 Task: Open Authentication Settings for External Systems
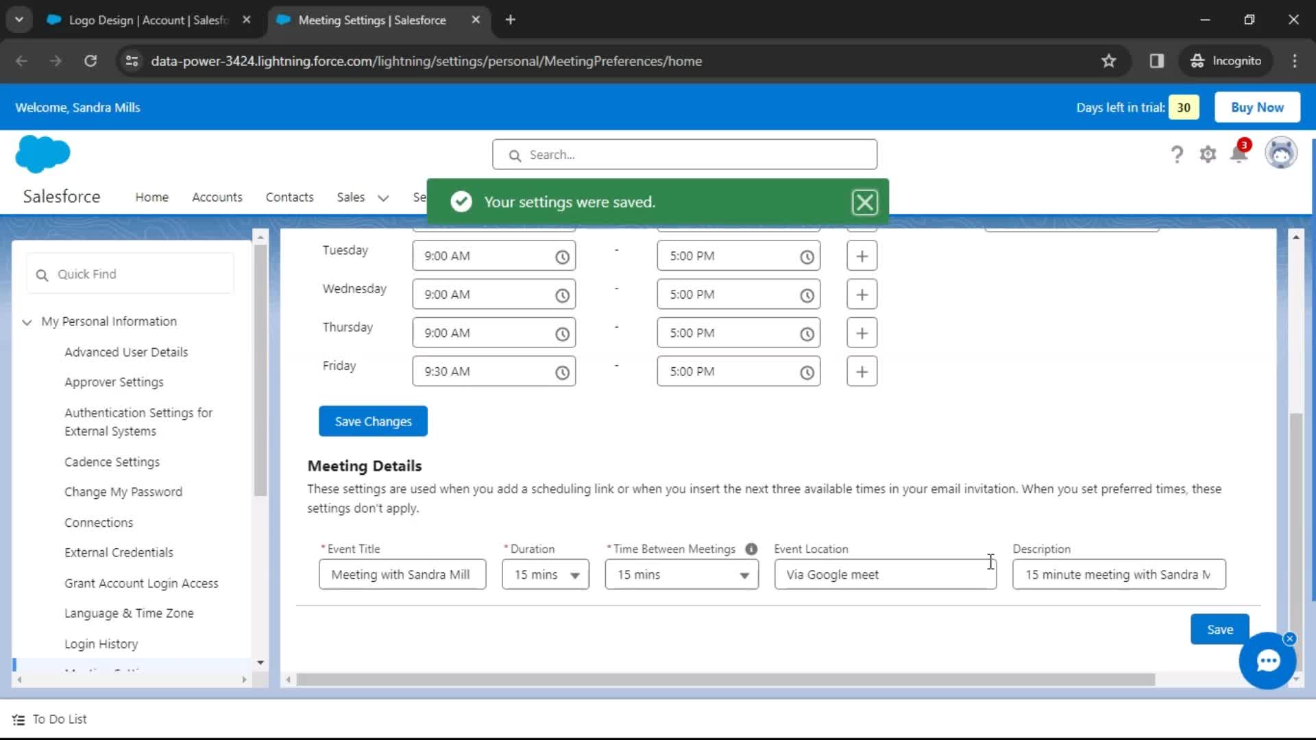click(x=138, y=422)
